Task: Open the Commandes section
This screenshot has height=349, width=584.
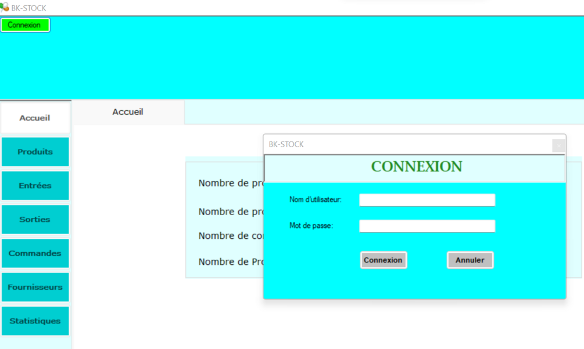Action: click(35, 253)
